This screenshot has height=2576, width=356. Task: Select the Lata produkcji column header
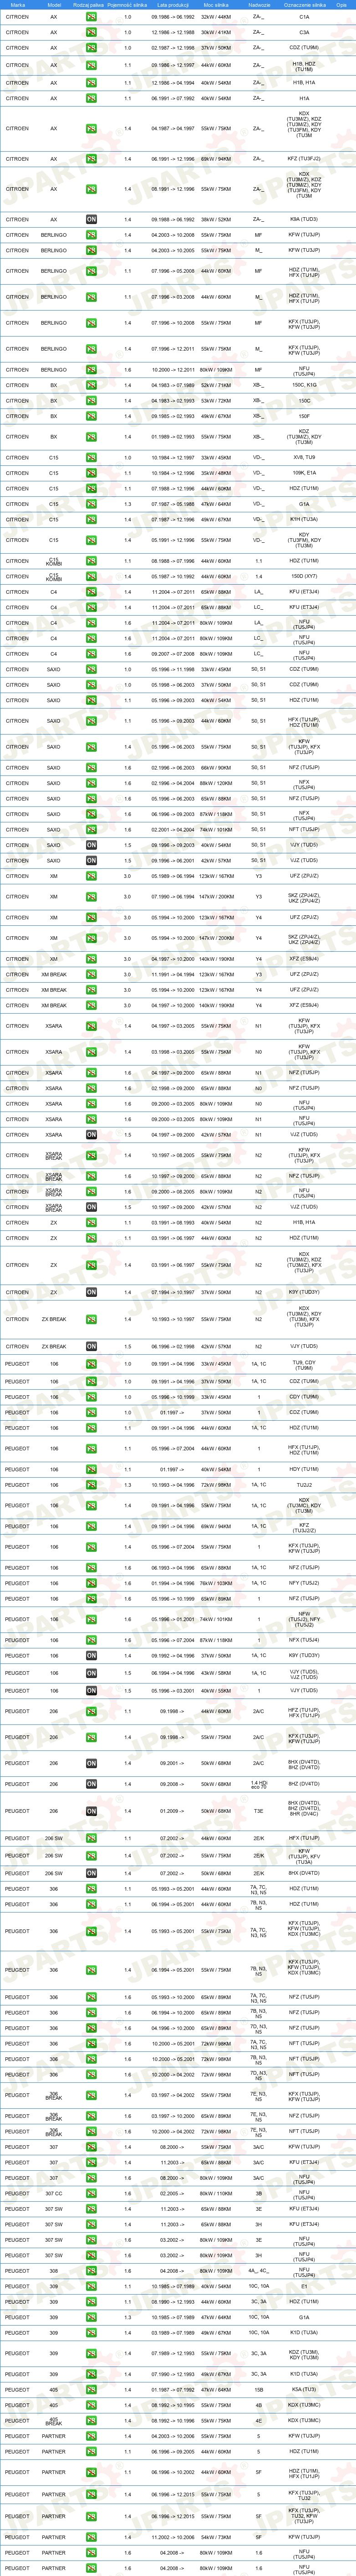173,5
